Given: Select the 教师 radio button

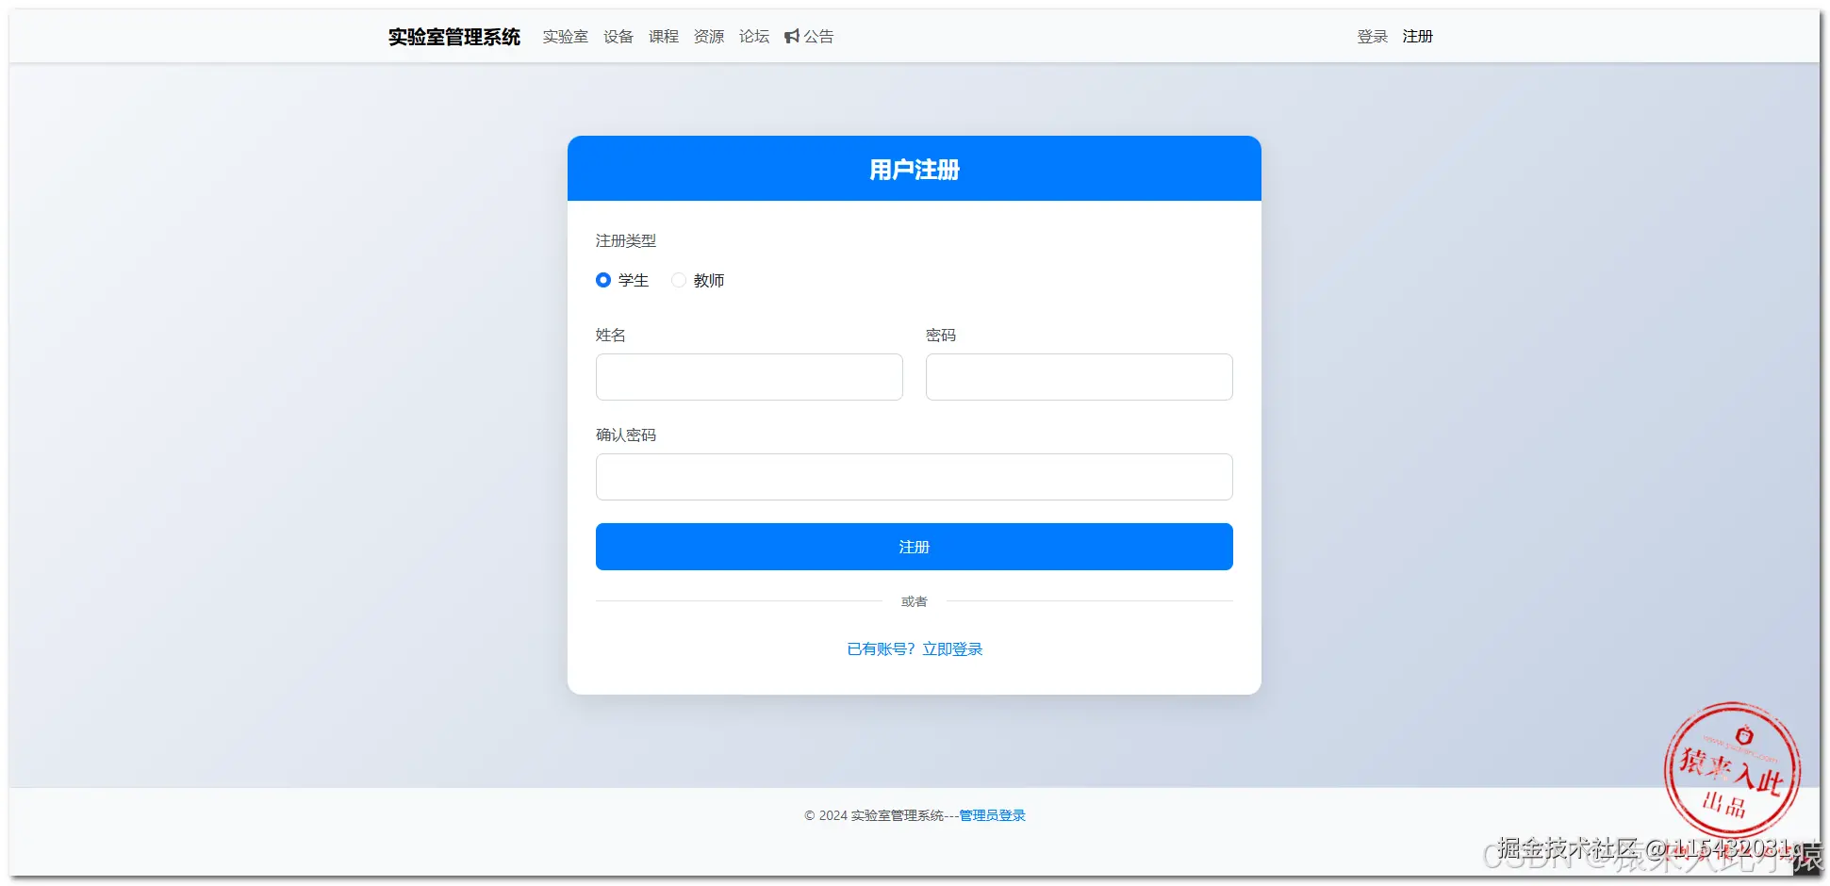Looking at the screenshot, I should [x=679, y=280].
